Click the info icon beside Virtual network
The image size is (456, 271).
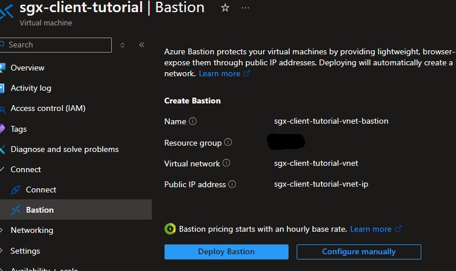(227, 164)
